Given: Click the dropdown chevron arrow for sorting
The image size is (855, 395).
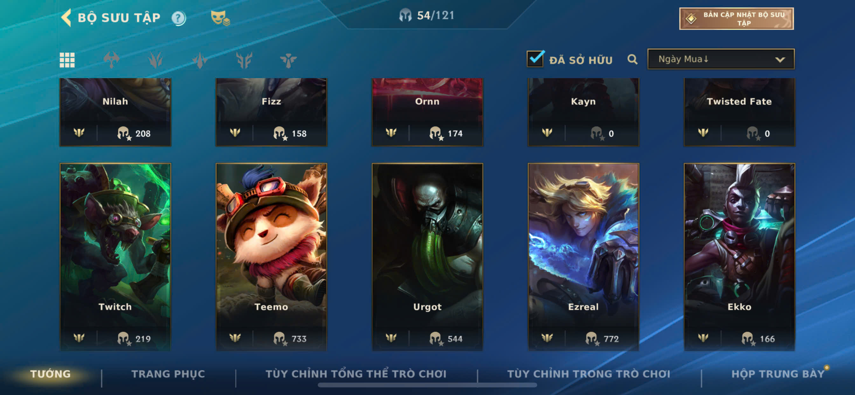Looking at the screenshot, I should pos(780,60).
